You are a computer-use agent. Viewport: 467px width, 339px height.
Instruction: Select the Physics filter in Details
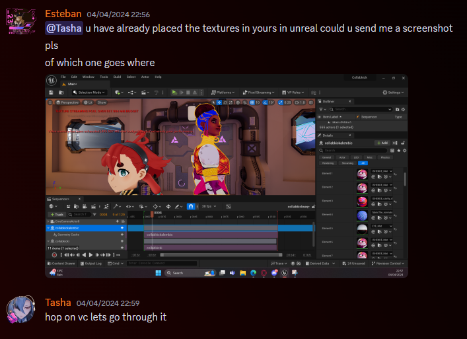(385, 157)
